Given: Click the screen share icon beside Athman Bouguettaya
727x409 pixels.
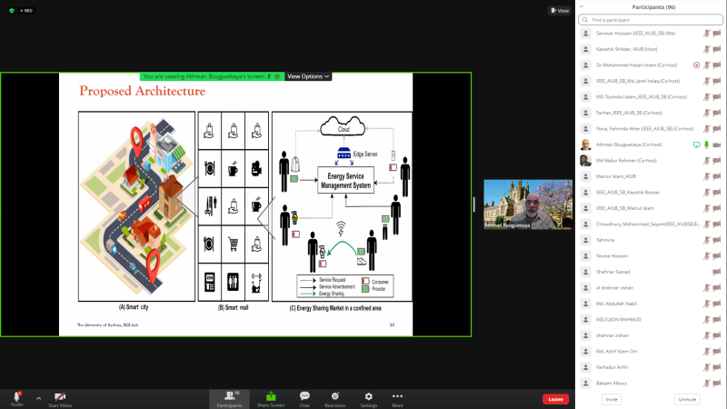Looking at the screenshot, I should point(696,145).
